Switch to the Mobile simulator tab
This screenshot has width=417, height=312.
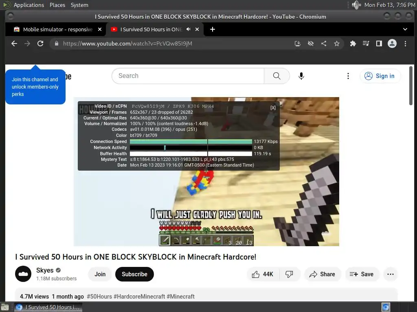click(56, 29)
